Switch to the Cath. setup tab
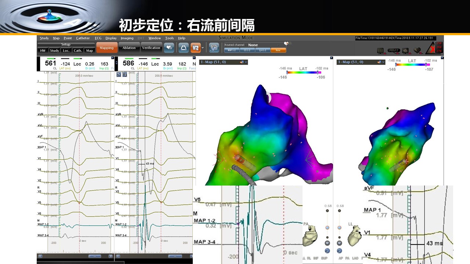470x264 pixels. [78, 51]
